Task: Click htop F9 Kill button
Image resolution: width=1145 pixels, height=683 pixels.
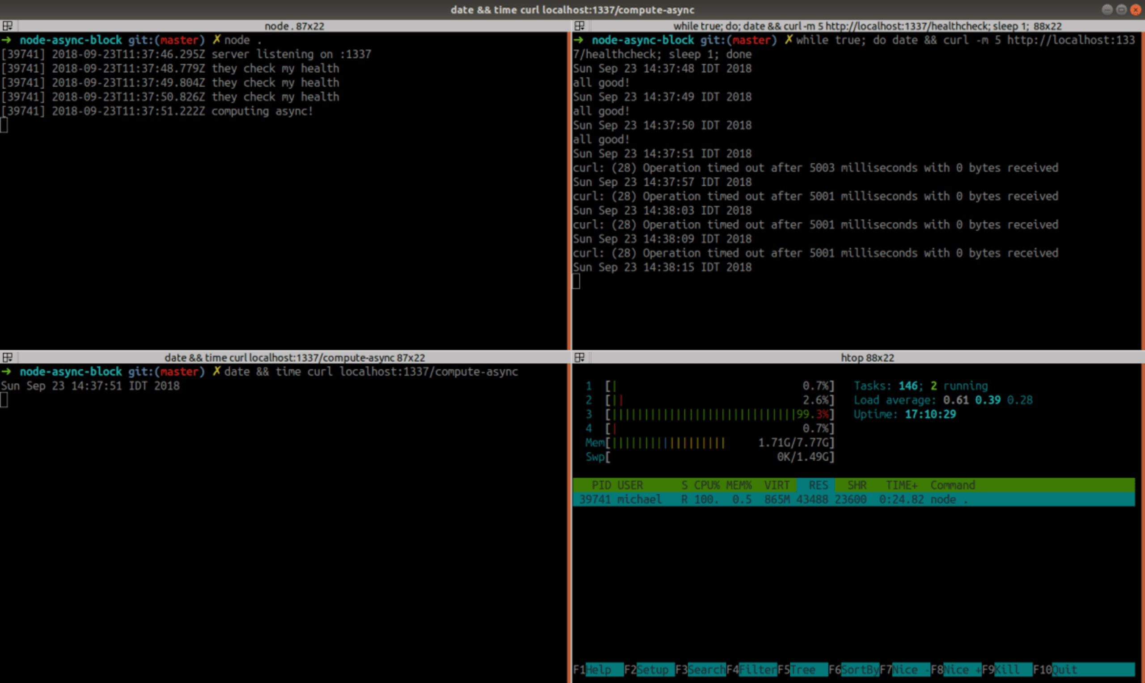Action: point(1007,670)
